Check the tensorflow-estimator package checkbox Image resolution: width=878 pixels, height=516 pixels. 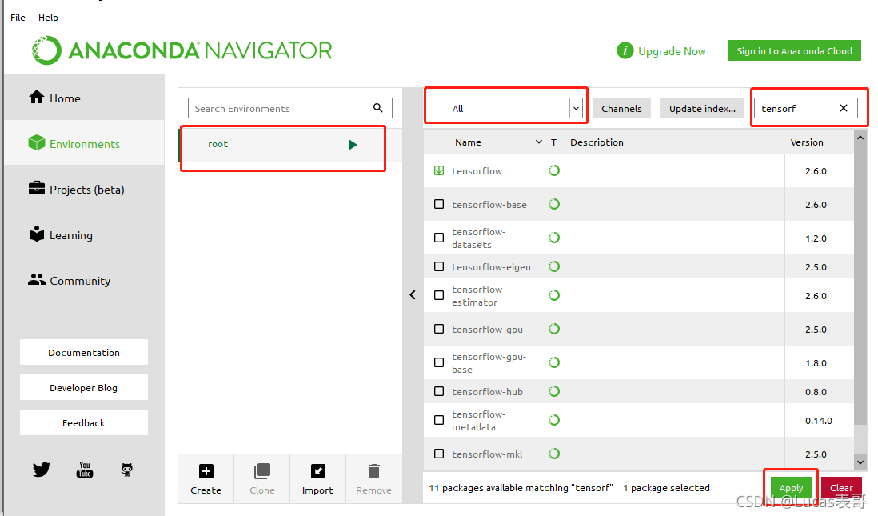(439, 294)
